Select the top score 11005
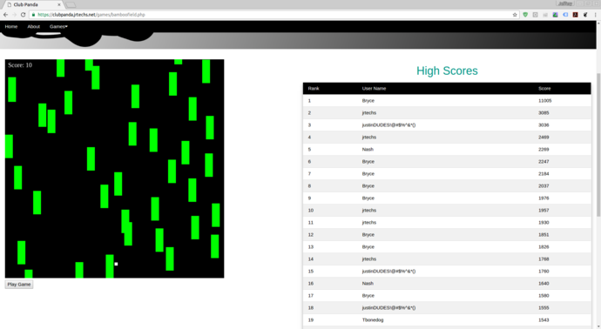This screenshot has width=601, height=329. click(544, 101)
